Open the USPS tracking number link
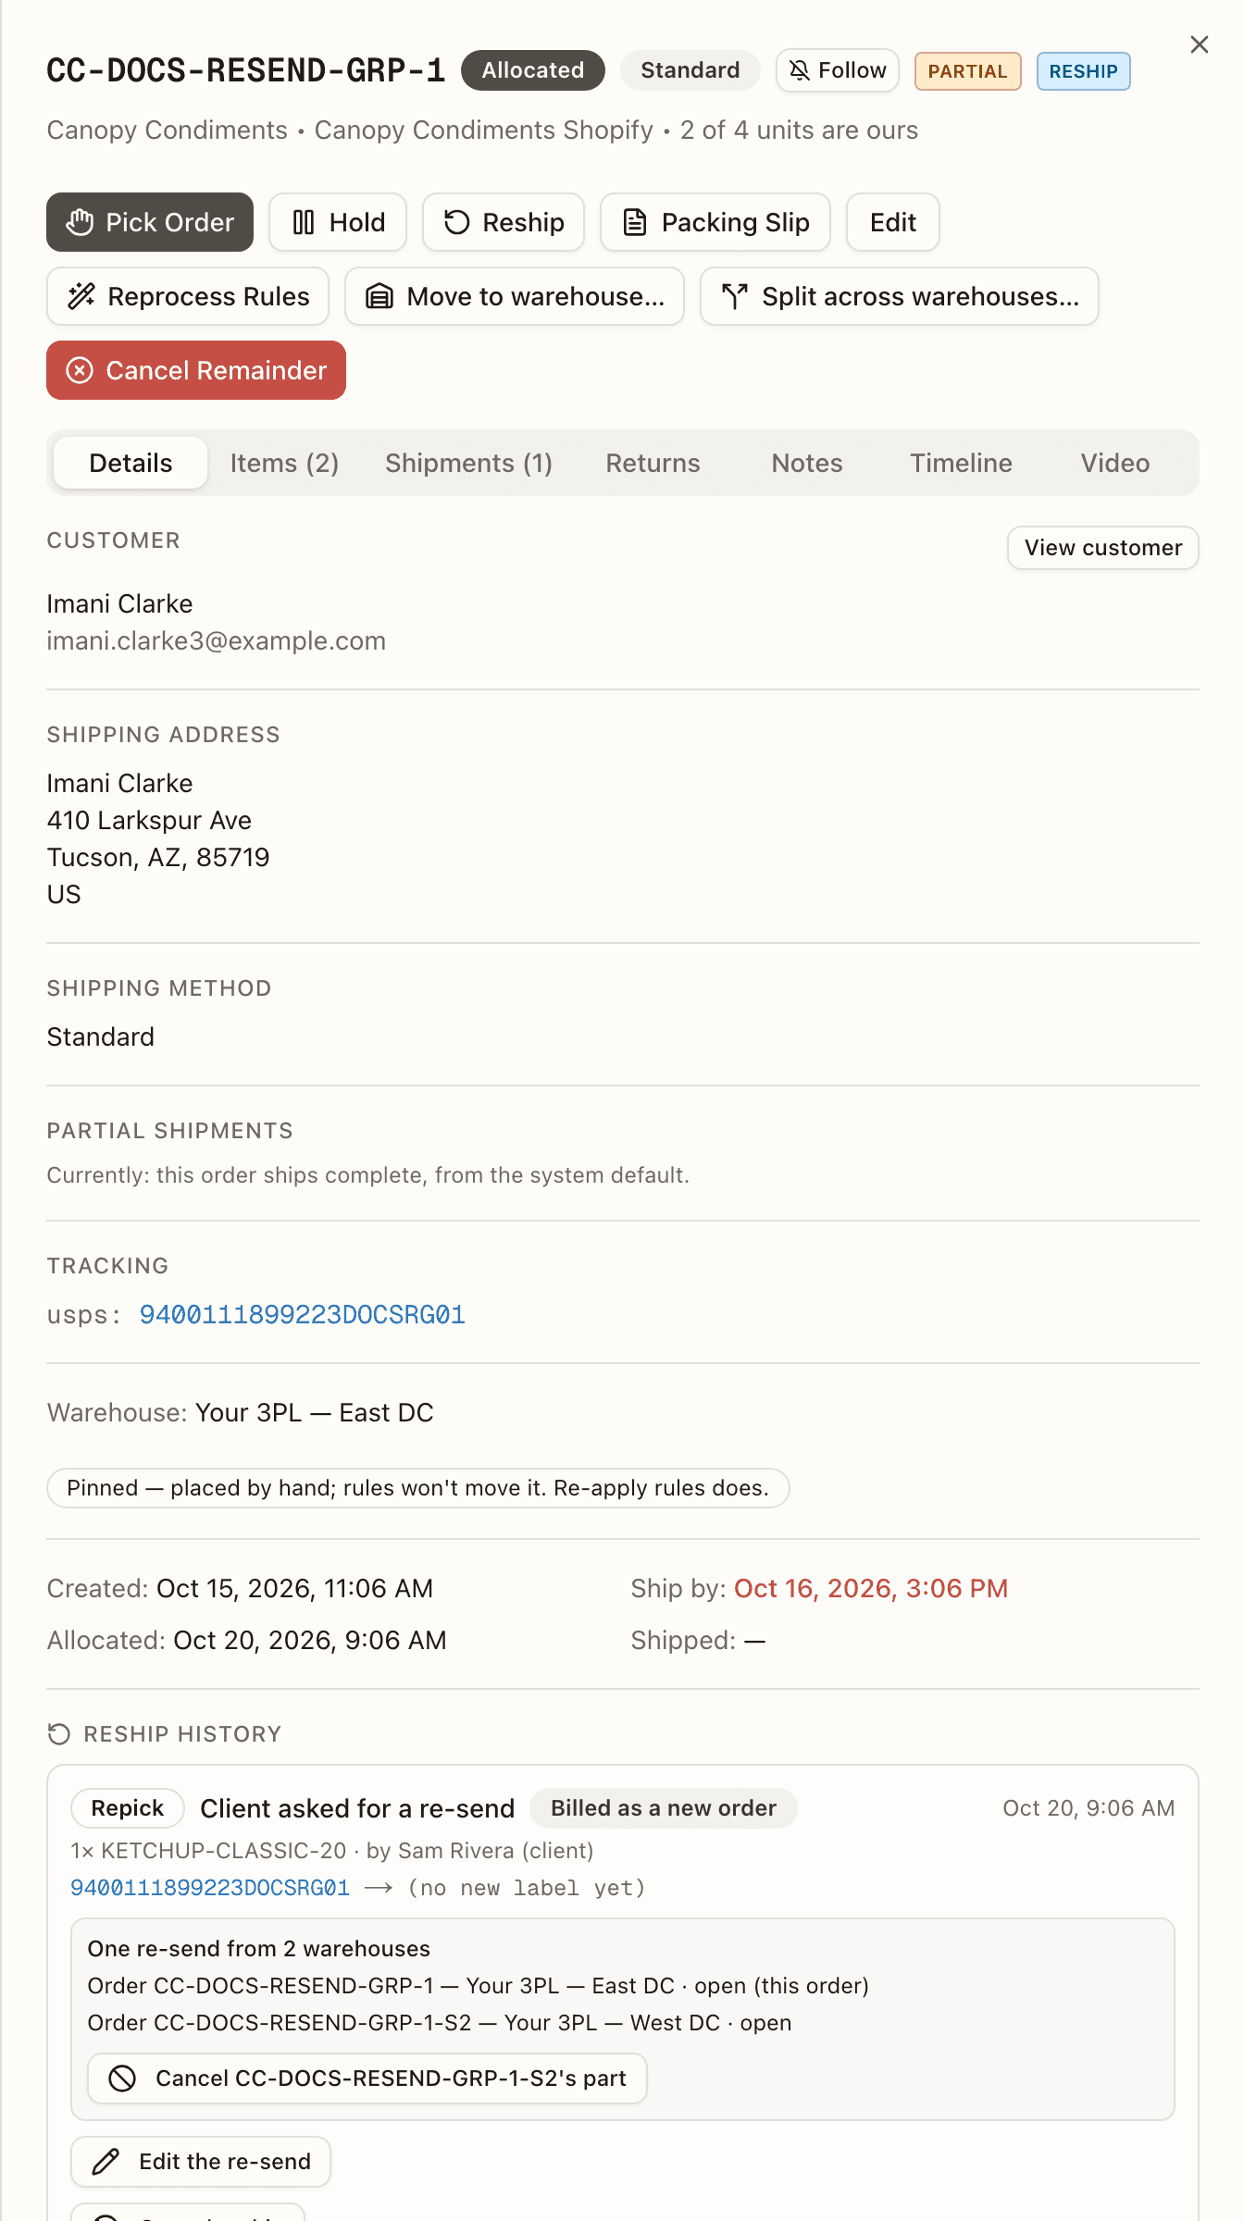This screenshot has width=1244, height=2221. (x=303, y=1315)
